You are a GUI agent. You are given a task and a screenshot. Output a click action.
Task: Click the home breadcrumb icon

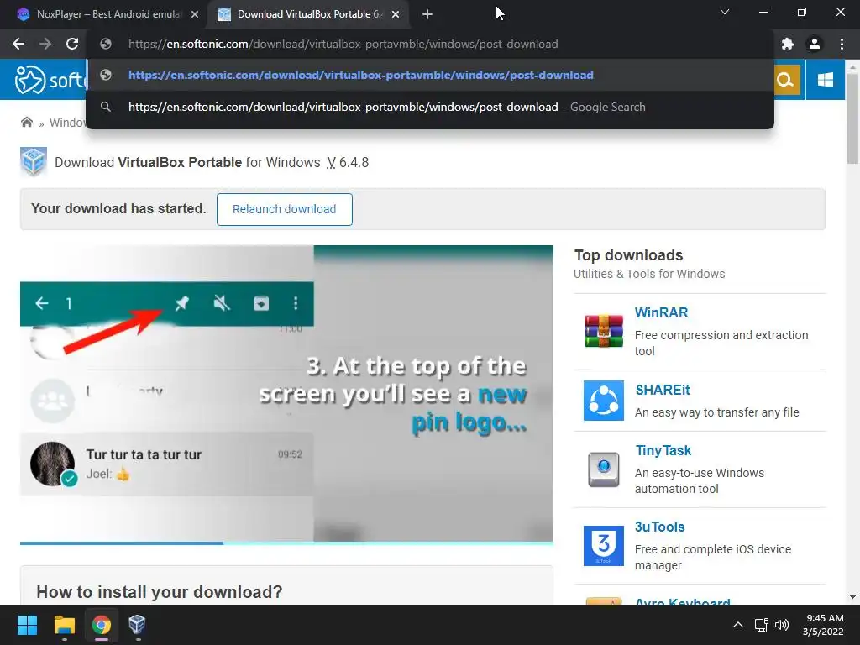(26, 122)
